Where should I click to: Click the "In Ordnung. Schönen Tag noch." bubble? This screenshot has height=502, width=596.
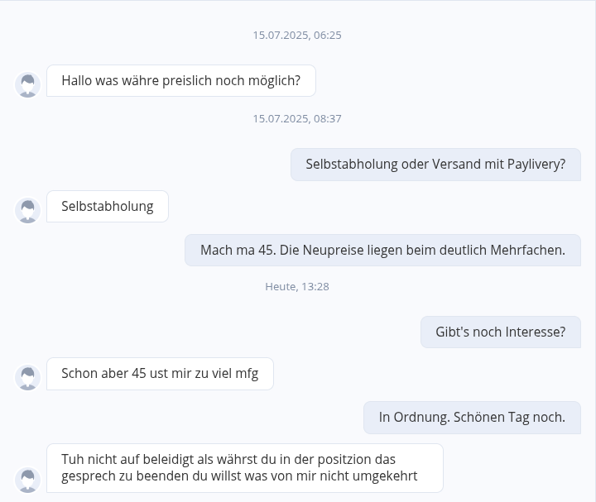pos(472,418)
